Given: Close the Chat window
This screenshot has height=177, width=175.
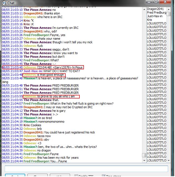Looking at the screenshot, I should 165,2.
